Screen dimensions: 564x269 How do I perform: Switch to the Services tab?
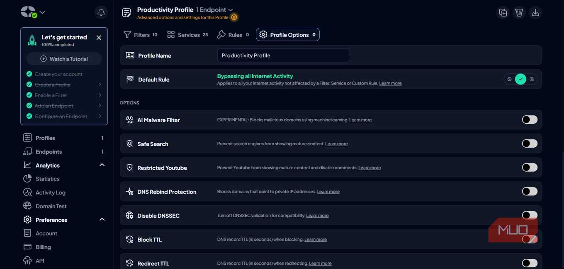pos(187,35)
